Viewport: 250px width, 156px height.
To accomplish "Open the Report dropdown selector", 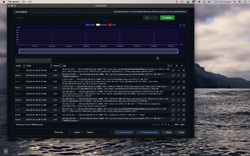I will (x=99, y=132).
